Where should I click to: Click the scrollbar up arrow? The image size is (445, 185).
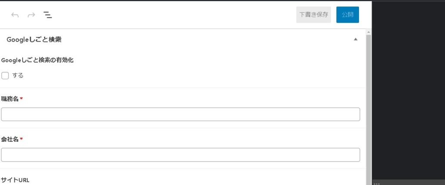click(369, 32)
